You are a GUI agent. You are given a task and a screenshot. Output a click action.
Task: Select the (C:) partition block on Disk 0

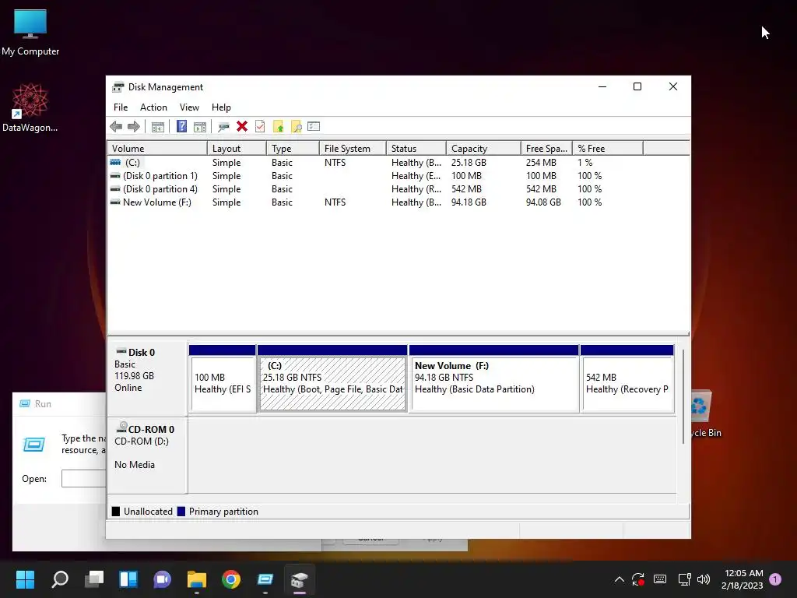pyautogui.click(x=332, y=378)
